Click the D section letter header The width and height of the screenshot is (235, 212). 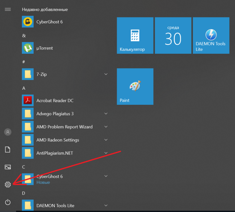point(24,193)
